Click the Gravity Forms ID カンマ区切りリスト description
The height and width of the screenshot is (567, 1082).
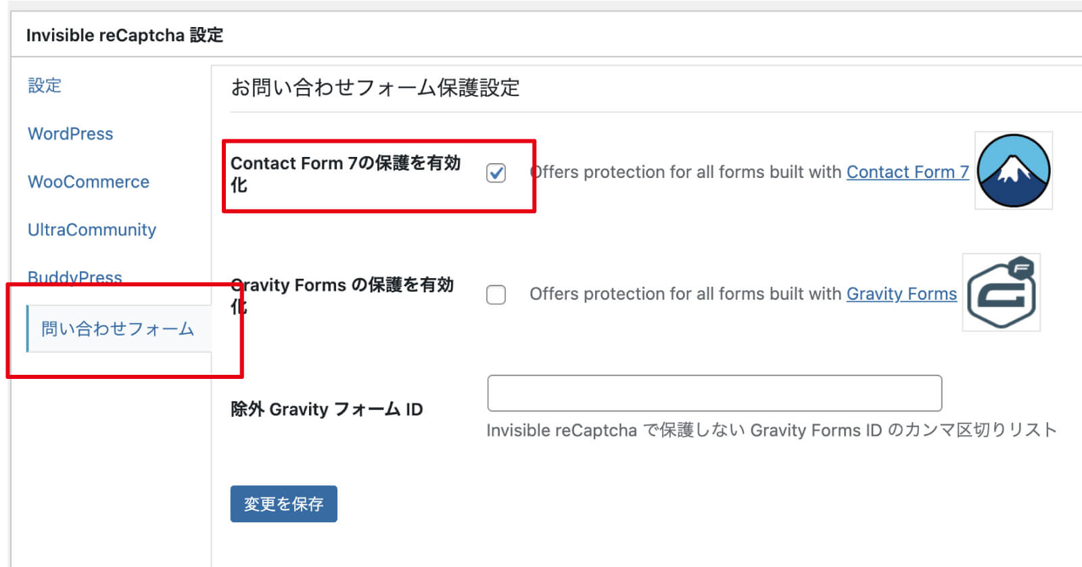pyautogui.click(x=771, y=430)
